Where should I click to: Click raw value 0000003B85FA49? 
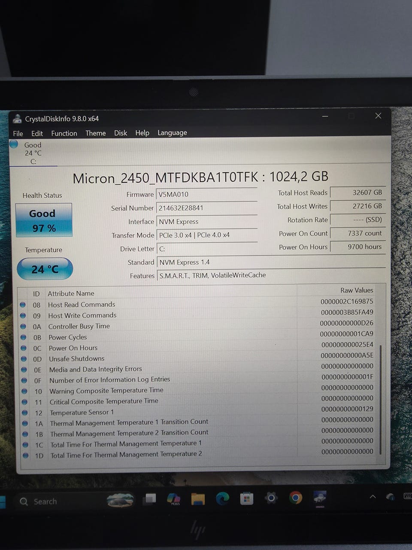(x=347, y=312)
